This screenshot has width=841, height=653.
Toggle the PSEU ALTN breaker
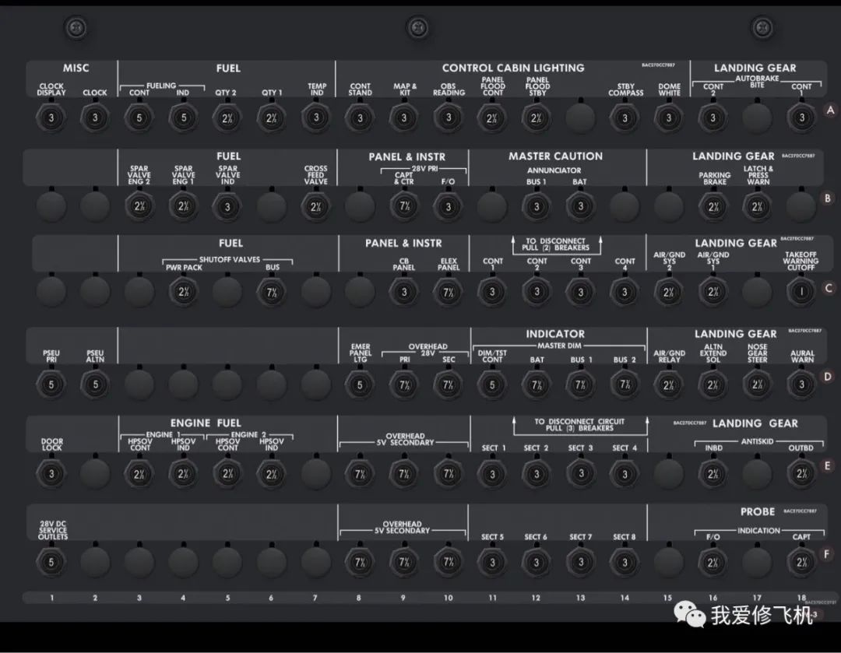[95, 384]
